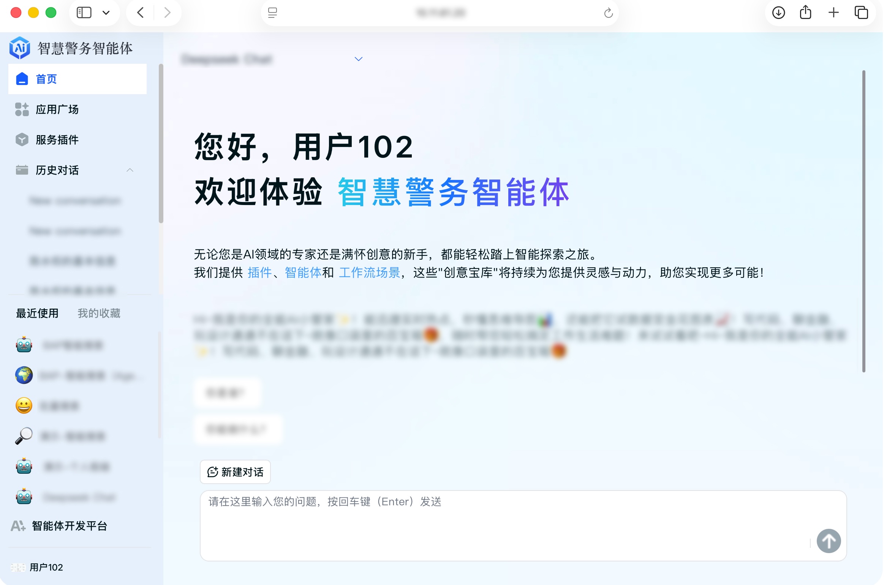This screenshot has height=585, width=884.
Task: Click the 新建对话 new conversation button
Action: click(235, 472)
